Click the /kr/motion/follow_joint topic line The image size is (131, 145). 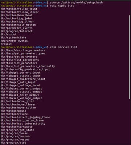click(x=19, y=9)
